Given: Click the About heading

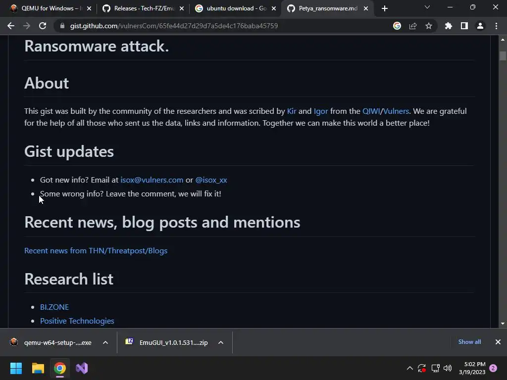Looking at the screenshot, I should pos(47,83).
